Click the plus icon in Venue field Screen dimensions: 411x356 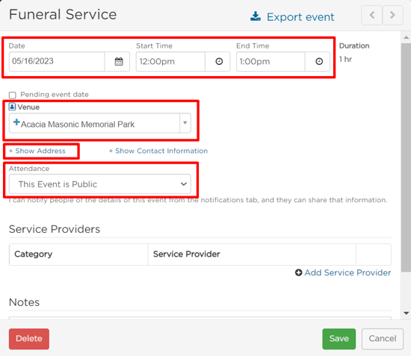[16, 122]
